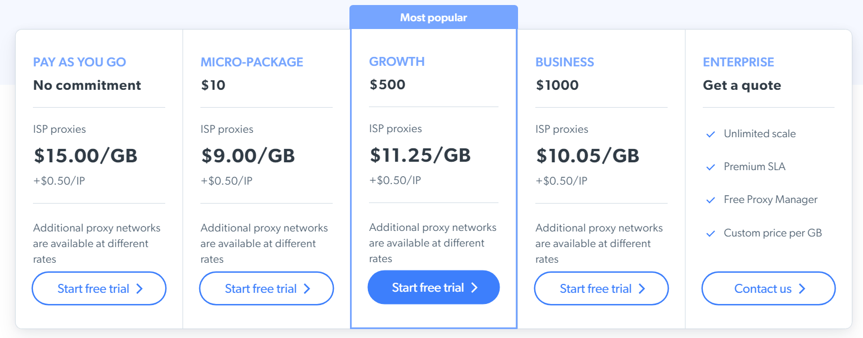Click the $9.00/GB Micro-Package rate

248,156
